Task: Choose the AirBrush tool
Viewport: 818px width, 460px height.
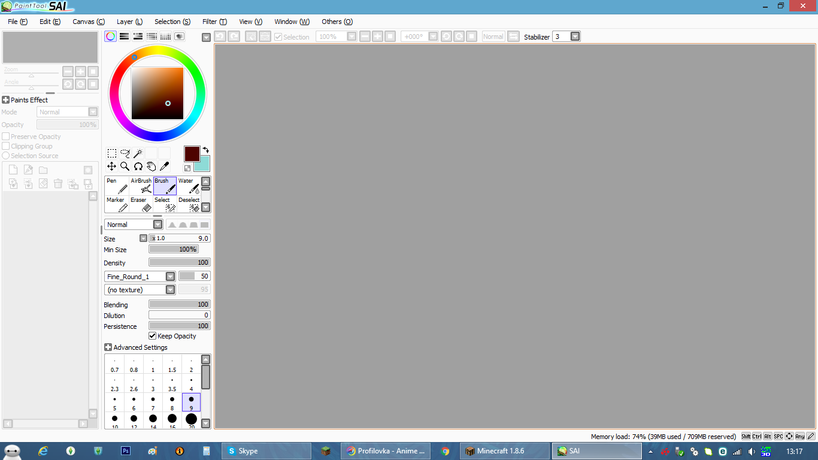Action: point(141,186)
